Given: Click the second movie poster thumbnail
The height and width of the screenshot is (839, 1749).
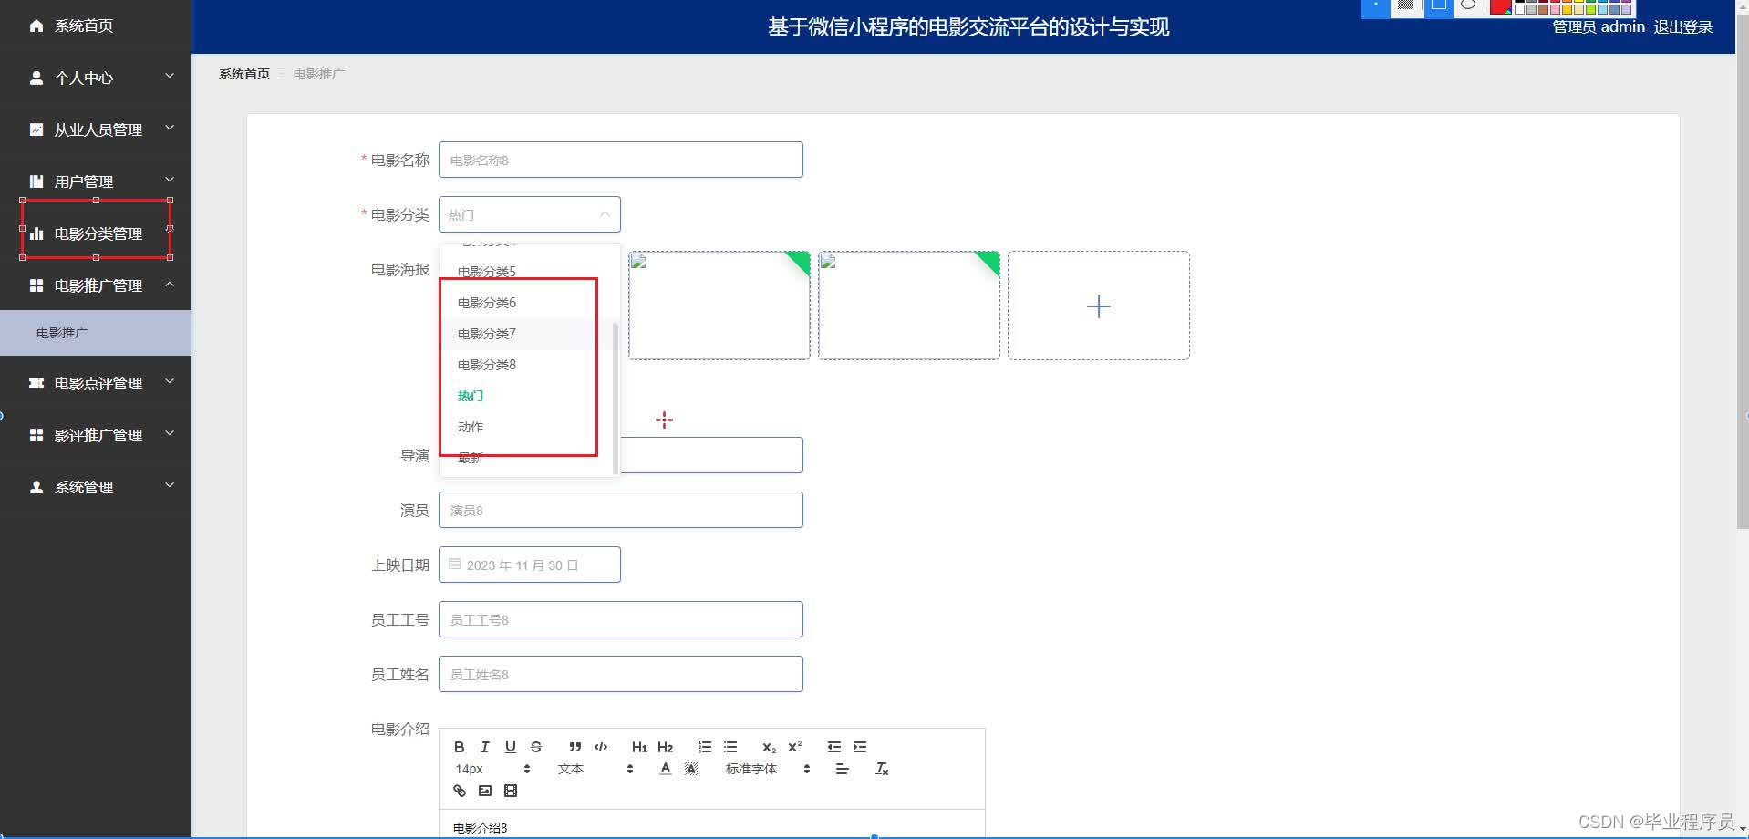Looking at the screenshot, I should [x=909, y=306].
